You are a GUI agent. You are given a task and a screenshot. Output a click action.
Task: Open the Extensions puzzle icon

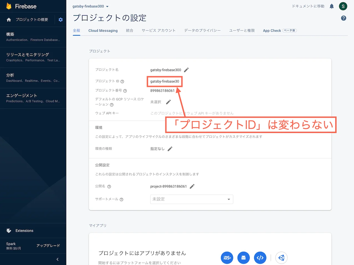8,230
